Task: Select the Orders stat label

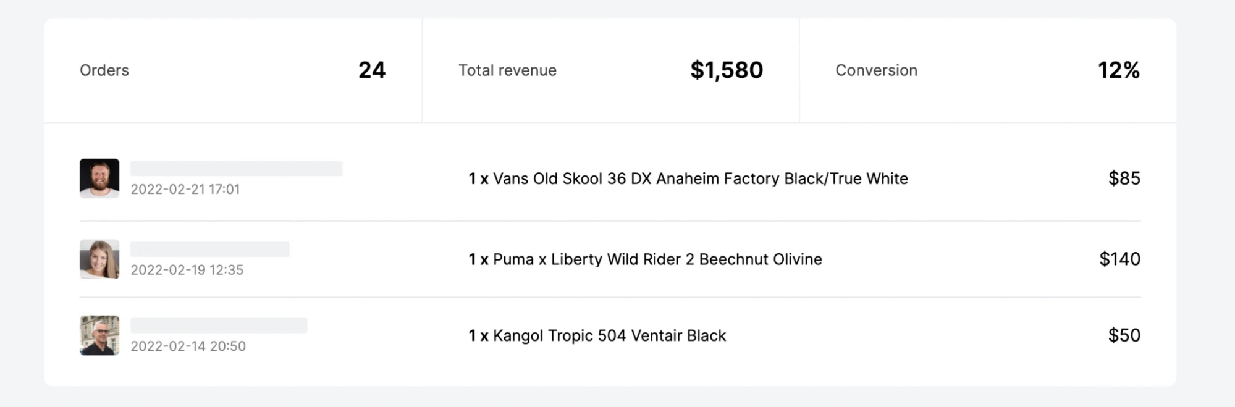Action: click(x=104, y=70)
